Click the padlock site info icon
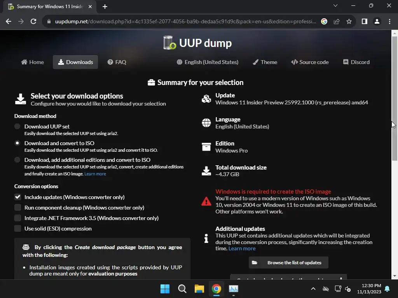 click(49, 22)
